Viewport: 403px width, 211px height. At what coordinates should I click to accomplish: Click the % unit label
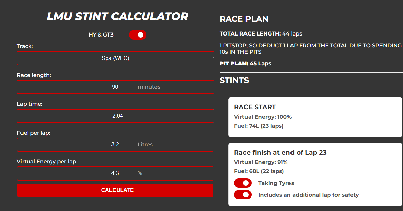click(x=140, y=173)
